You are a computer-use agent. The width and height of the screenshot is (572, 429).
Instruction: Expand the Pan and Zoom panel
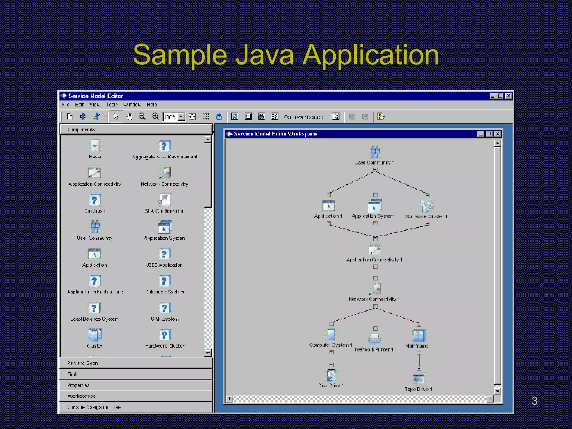(136, 363)
